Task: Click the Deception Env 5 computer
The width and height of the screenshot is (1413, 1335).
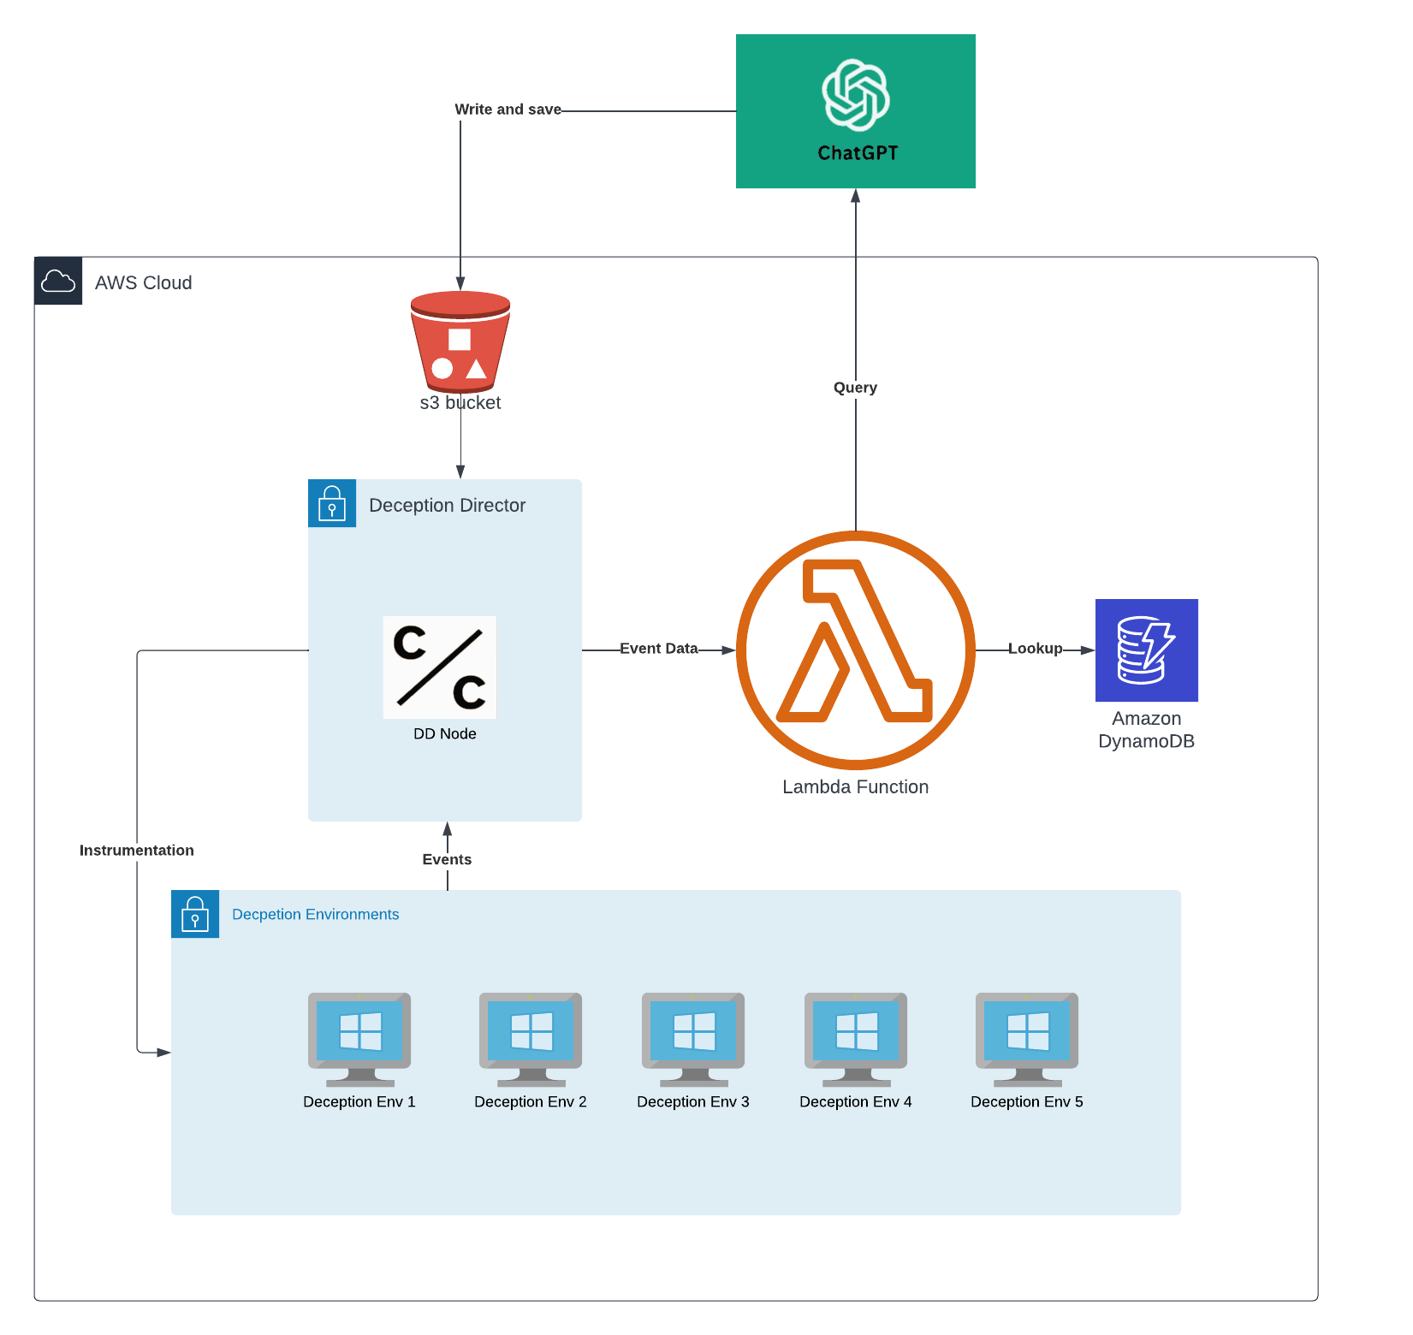Action: 1027,1039
